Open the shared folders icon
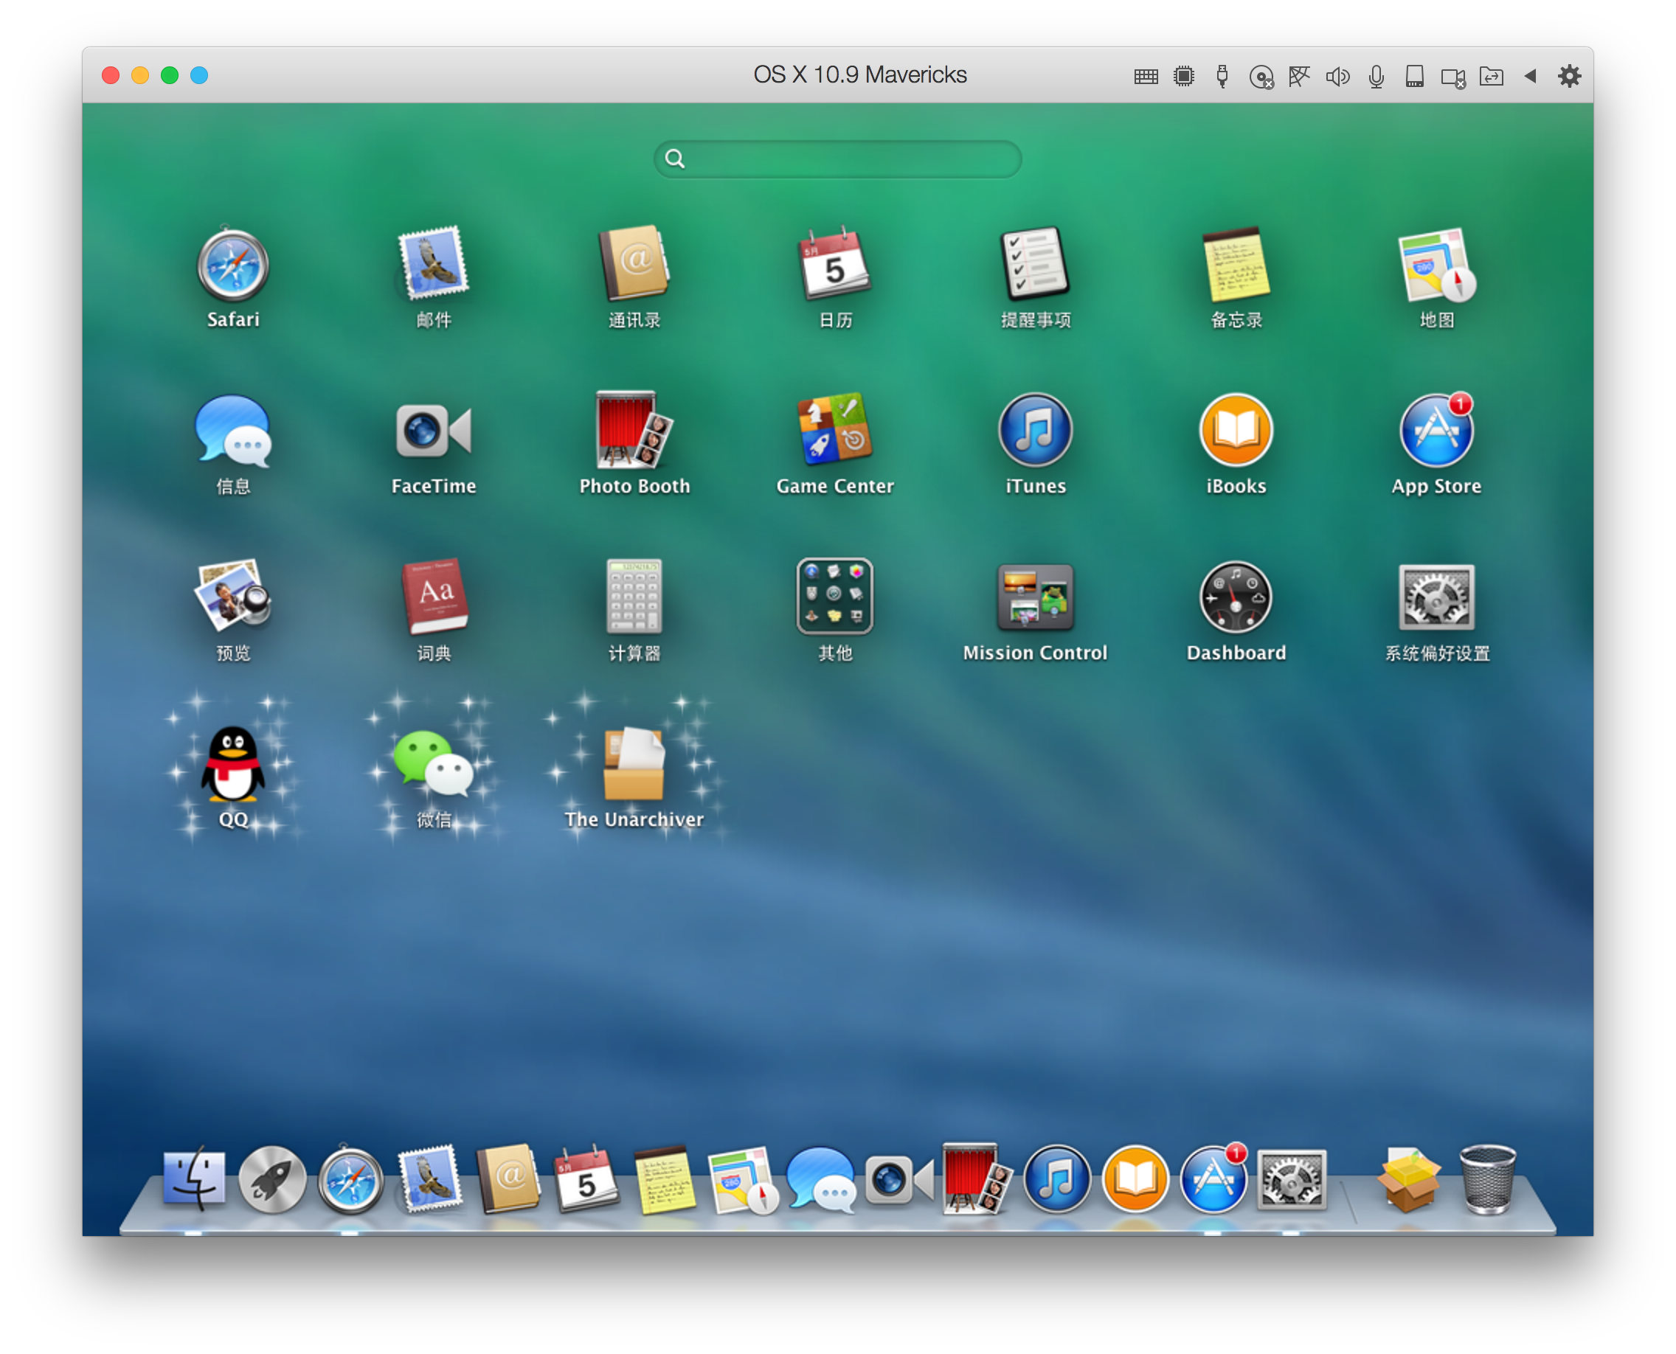The height and width of the screenshot is (1354, 1676). pyautogui.click(x=1491, y=77)
